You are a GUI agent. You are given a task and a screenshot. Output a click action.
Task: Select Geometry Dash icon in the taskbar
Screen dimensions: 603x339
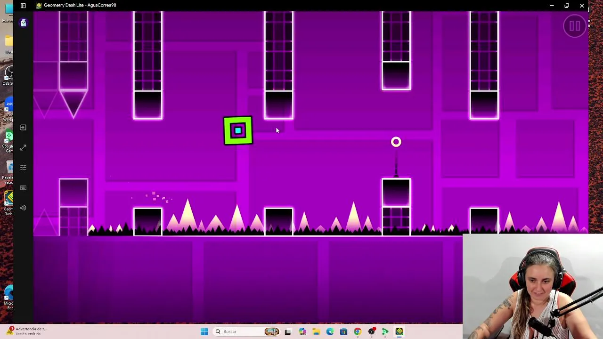pyautogui.click(x=399, y=331)
